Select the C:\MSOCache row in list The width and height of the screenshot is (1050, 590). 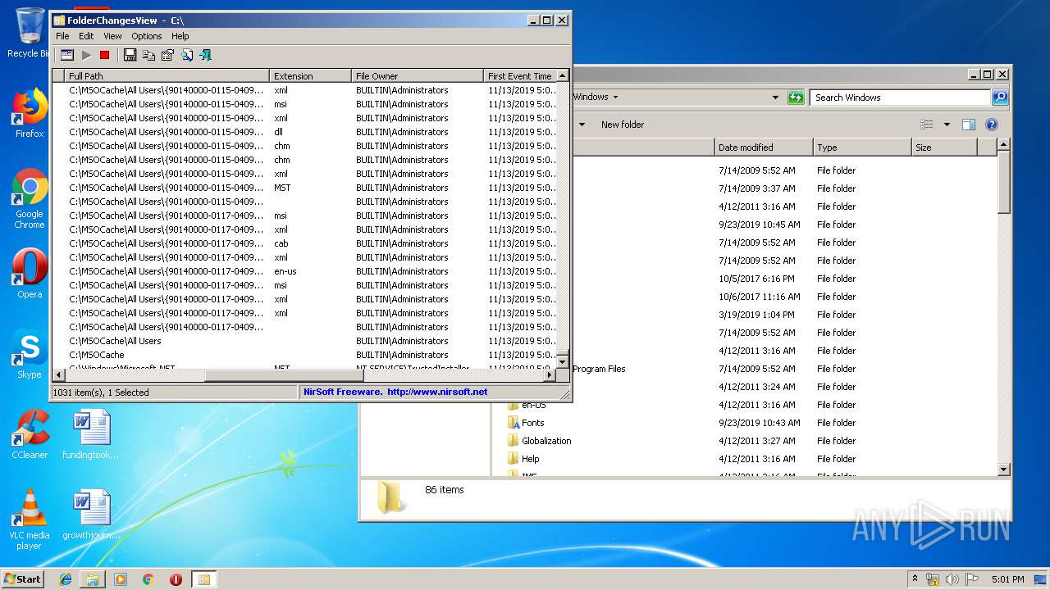304,355
